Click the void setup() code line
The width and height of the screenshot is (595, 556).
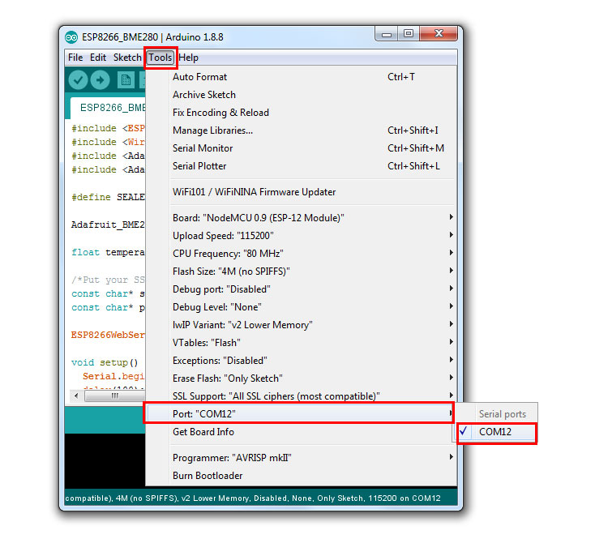[x=105, y=362]
